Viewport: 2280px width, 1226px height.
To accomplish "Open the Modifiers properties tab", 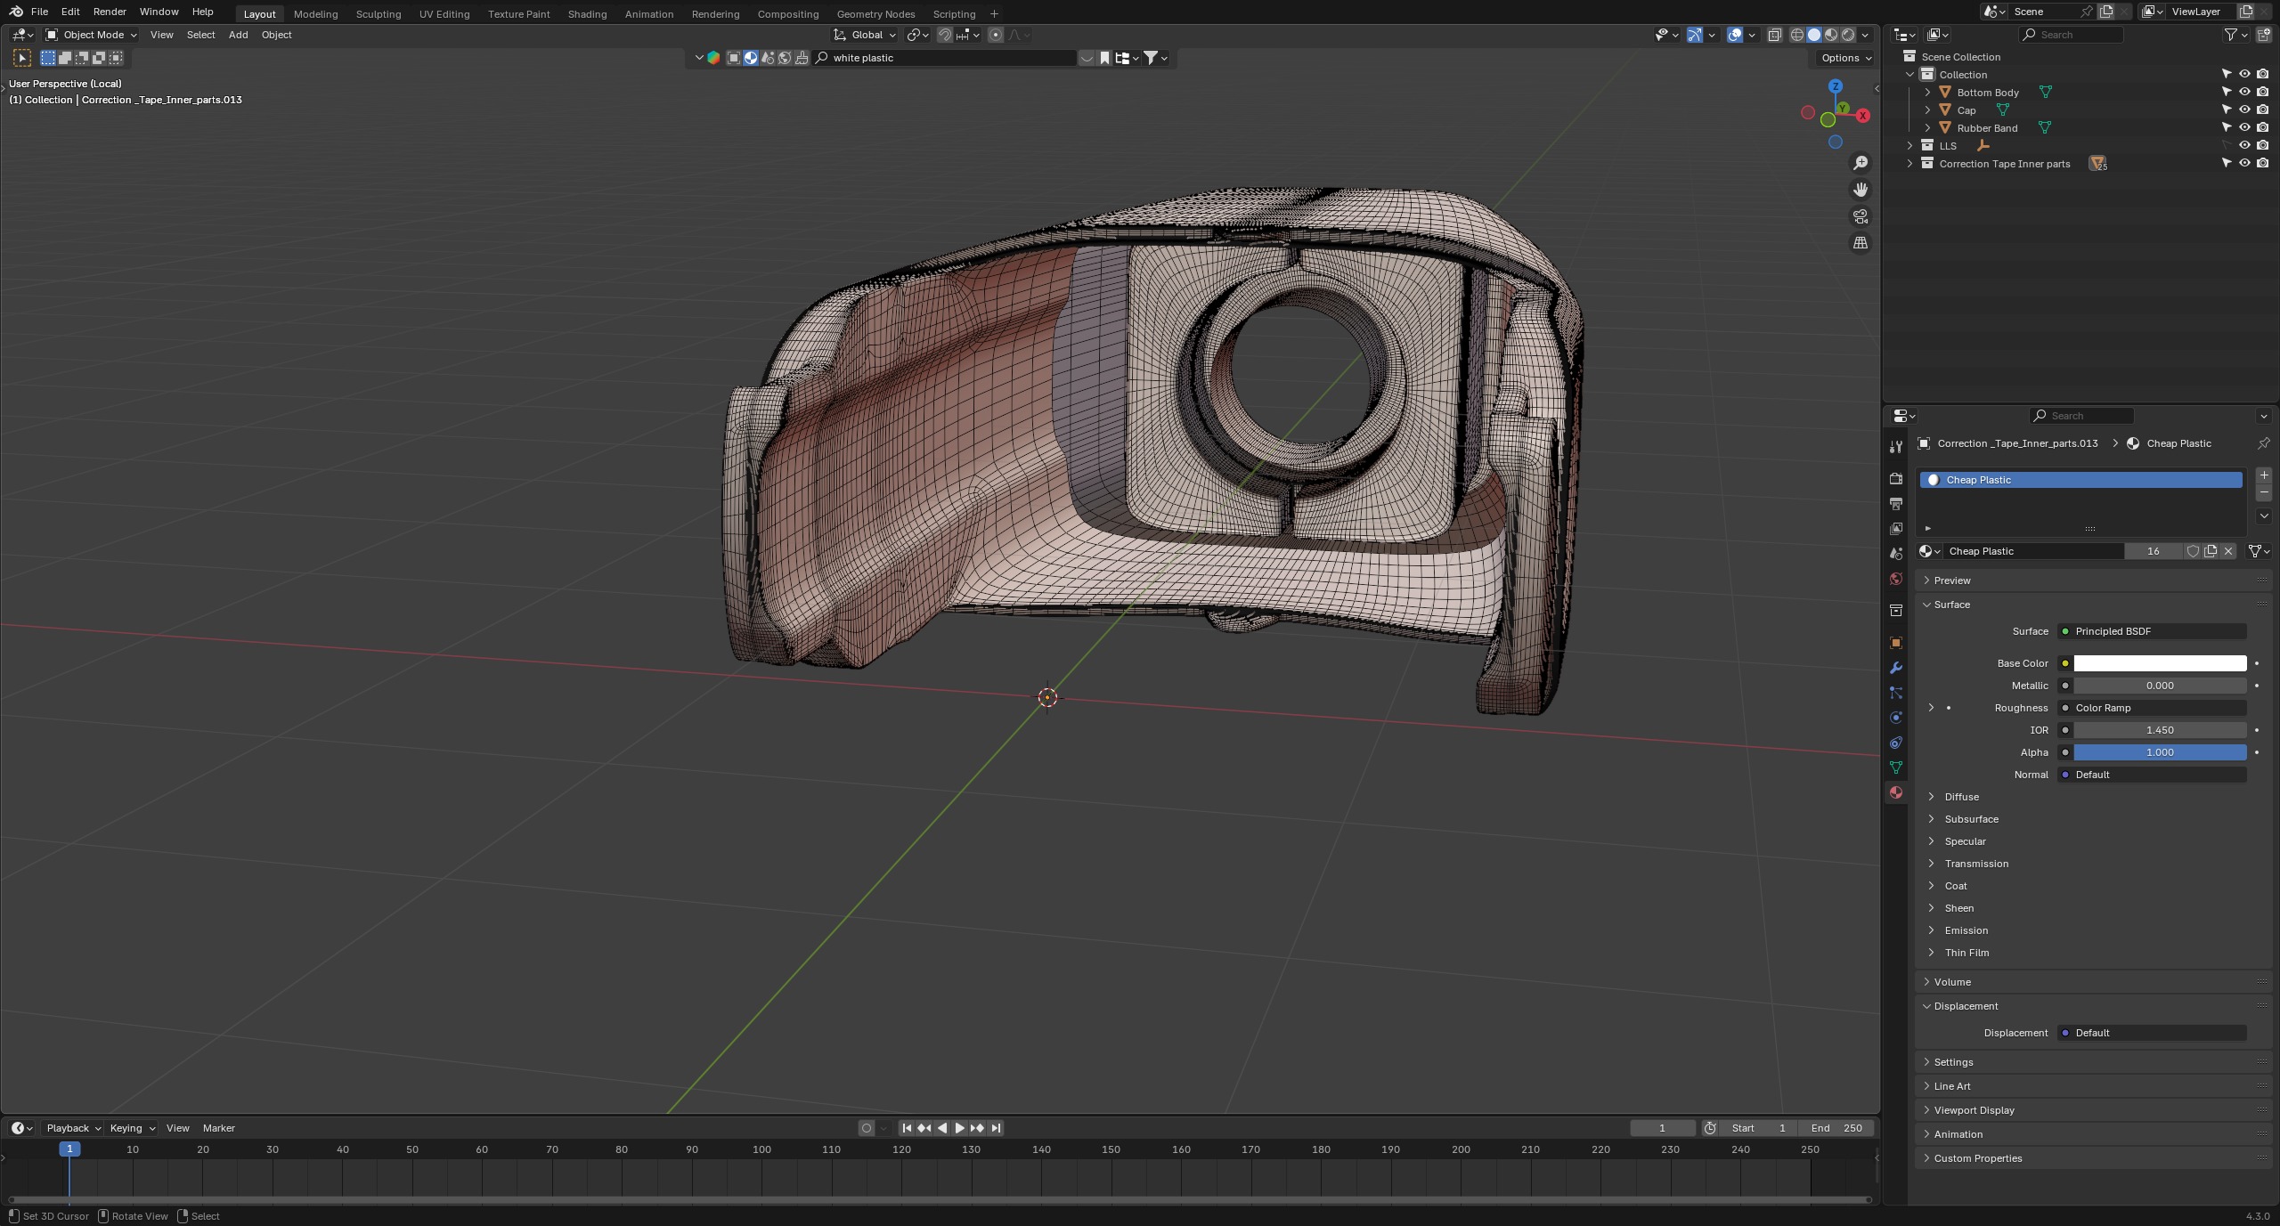I will 1895,668.
